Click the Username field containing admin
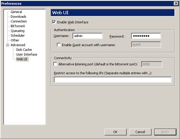 [88, 36]
